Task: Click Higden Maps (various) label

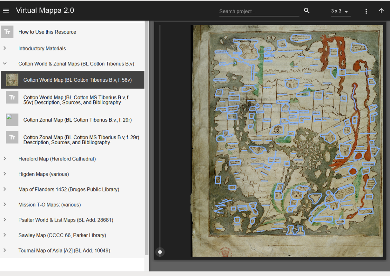Action: coord(44,174)
